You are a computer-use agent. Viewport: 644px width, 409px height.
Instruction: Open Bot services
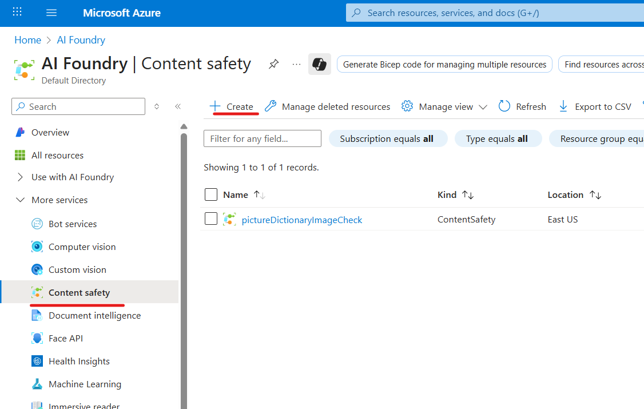click(73, 224)
